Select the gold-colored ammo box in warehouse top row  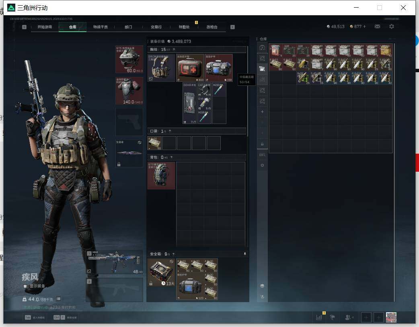pyautogui.click(x=386, y=51)
